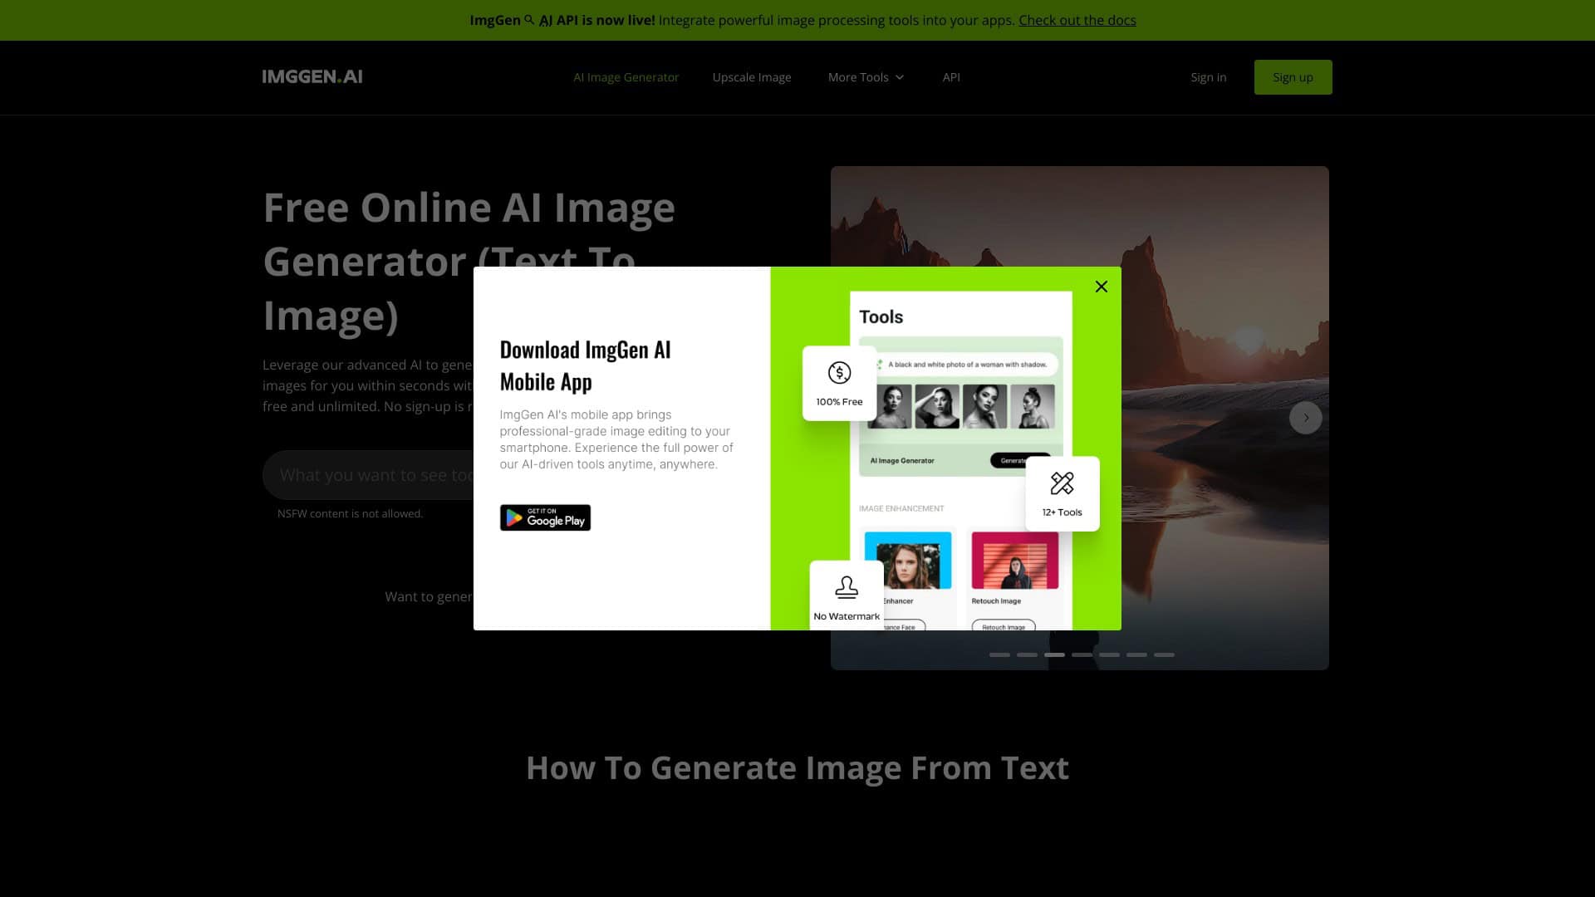Click the magnifier icon beside ImgGen in the banner

click(529, 19)
